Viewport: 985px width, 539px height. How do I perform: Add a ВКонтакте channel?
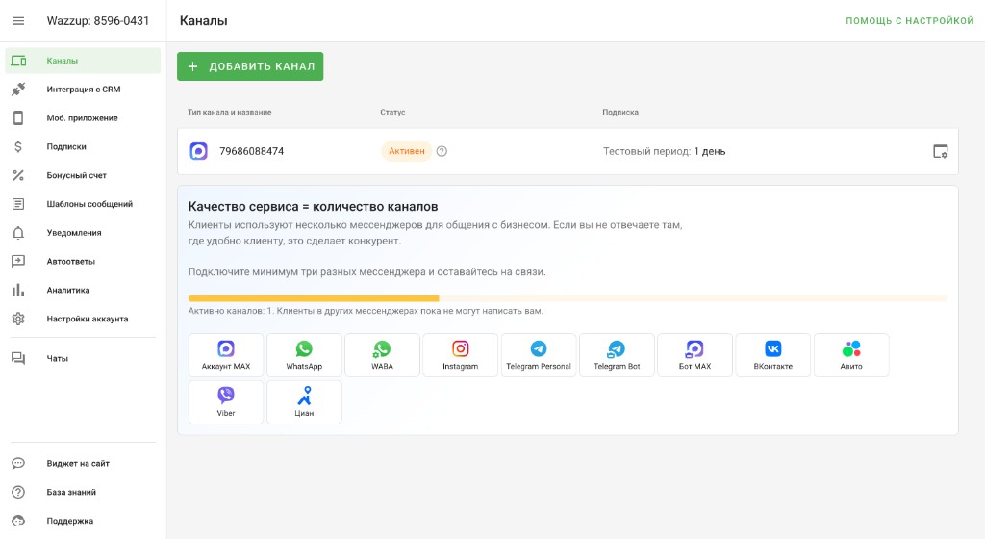click(x=773, y=355)
